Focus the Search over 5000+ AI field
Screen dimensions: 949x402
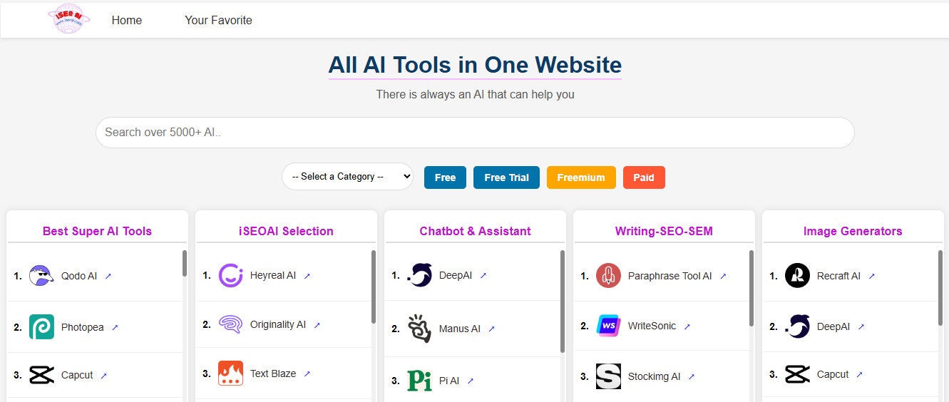[x=475, y=133]
